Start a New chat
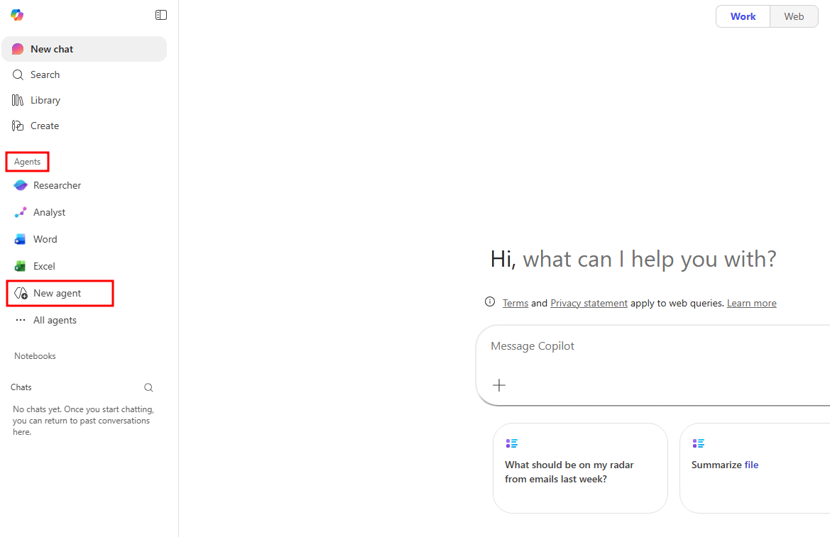830x537 pixels. click(84, 49)
